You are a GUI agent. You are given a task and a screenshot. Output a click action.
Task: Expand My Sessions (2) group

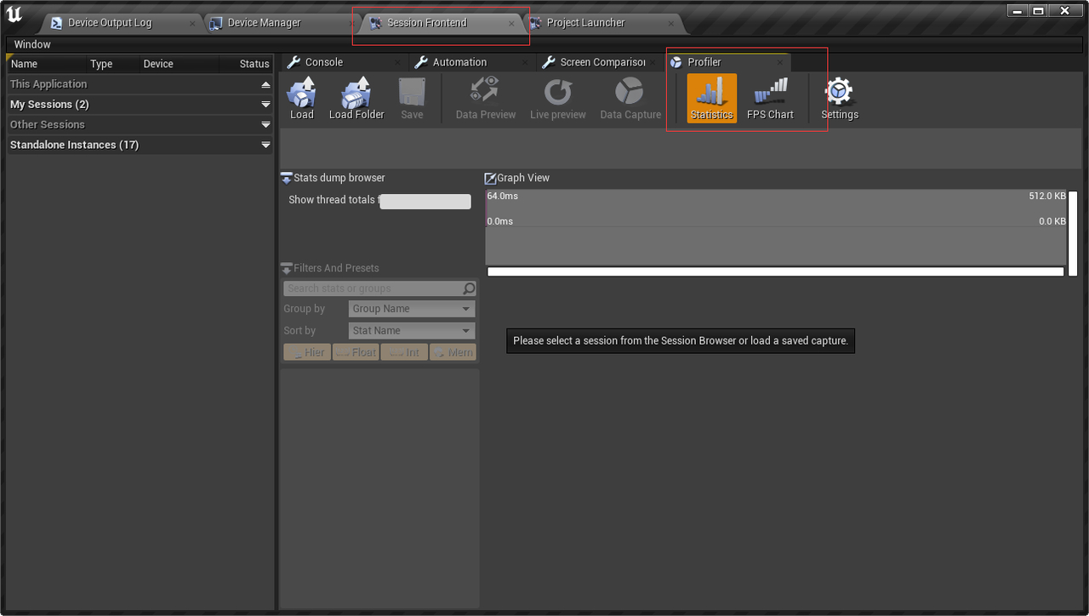coord(265,105)
